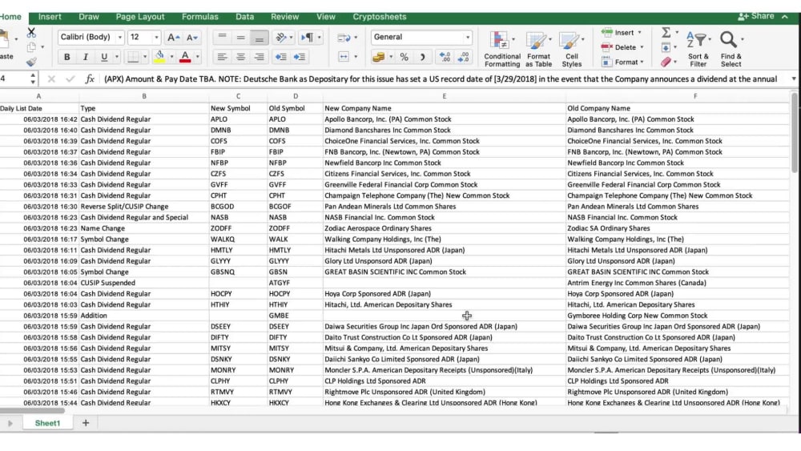Apply percent style
801x451 pixels.
tap(404, 57)
